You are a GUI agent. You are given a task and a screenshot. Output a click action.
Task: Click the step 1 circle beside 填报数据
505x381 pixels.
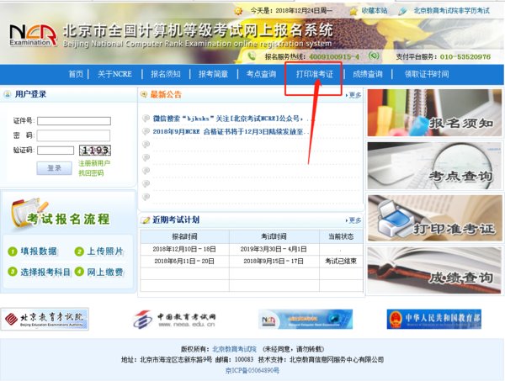[13, 251]
